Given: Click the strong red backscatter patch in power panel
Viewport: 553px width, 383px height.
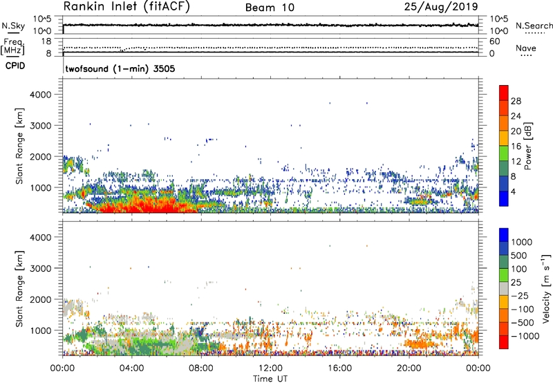Looking at the screenshot, I should click(148, 205).
